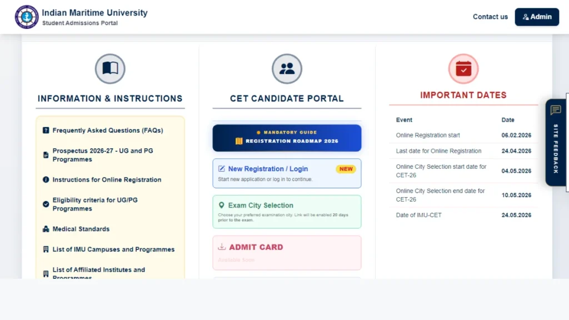569x320 pixels.
Task: Click the Indian Maritime University logo emblem
Action: click(27, 17)
